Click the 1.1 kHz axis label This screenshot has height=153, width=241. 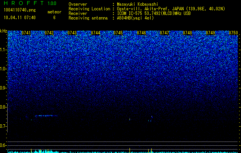click(x=3, y=50)
